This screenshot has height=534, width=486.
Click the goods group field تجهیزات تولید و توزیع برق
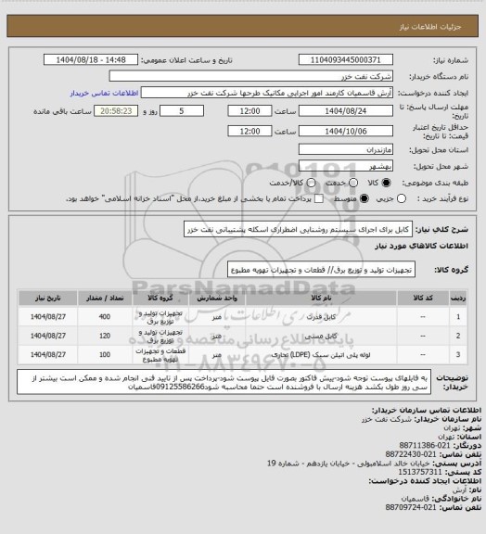coord(321,270)
